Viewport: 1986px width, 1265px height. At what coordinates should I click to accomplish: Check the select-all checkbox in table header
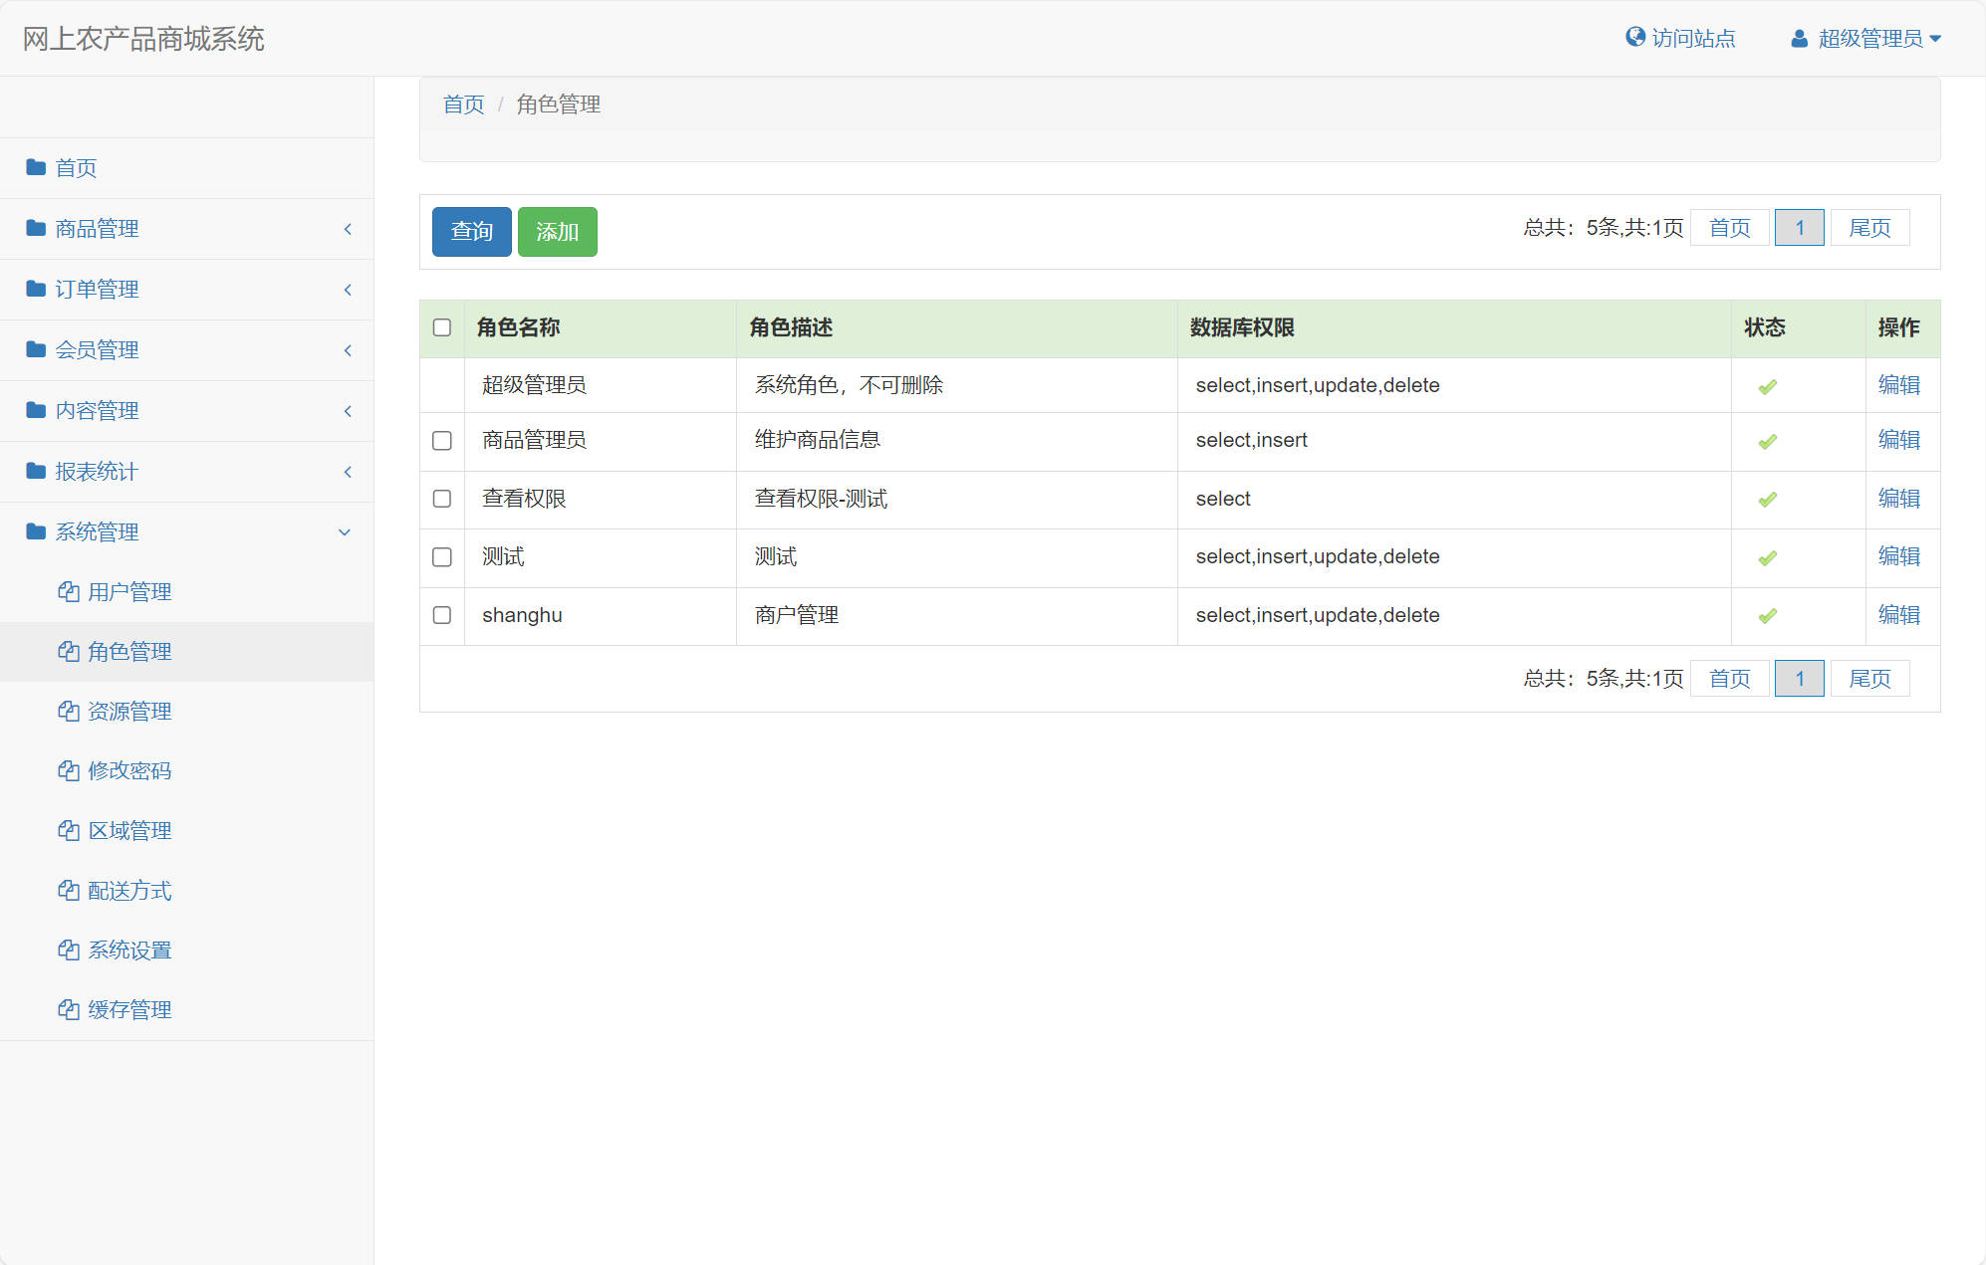pyautogui.click(x=441, y=327)
